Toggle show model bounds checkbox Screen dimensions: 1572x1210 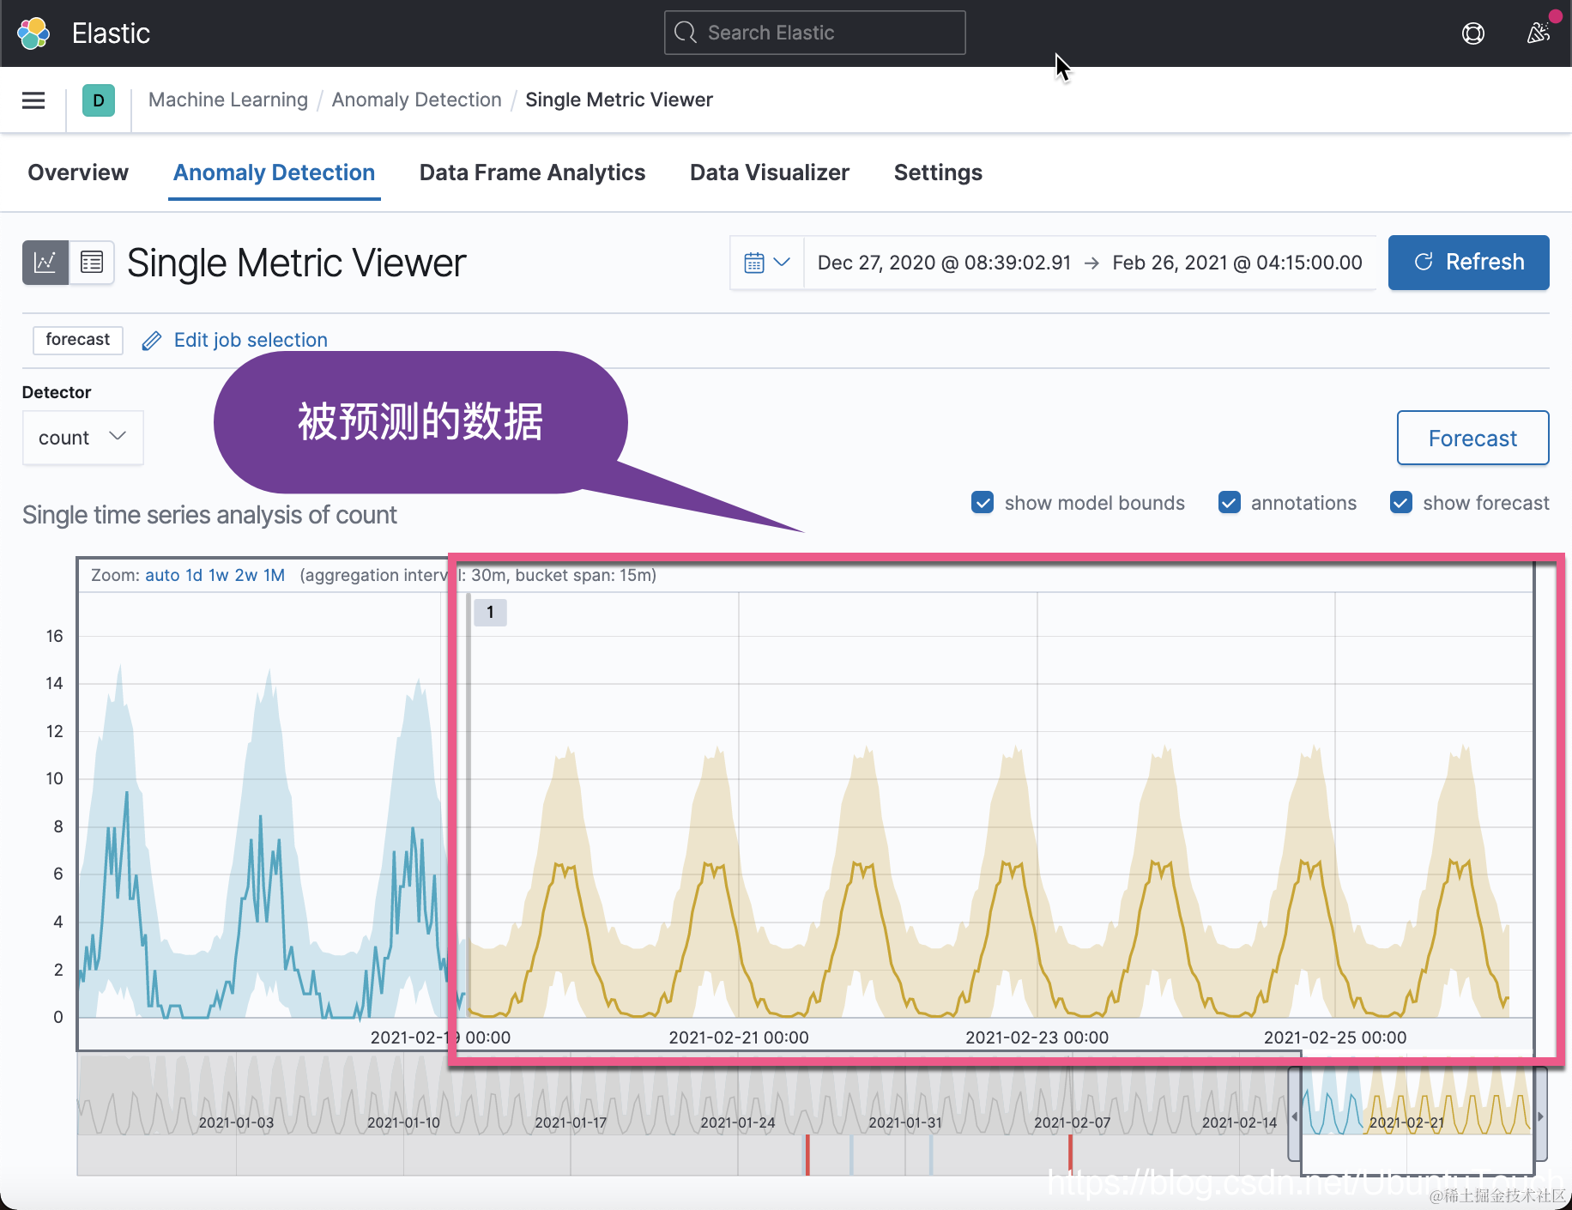(982, 503)
